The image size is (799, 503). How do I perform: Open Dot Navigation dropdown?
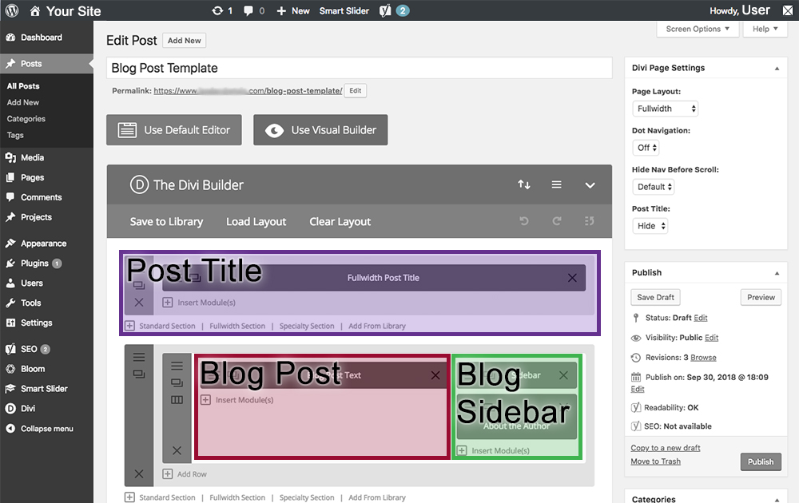tap(646, 148)
